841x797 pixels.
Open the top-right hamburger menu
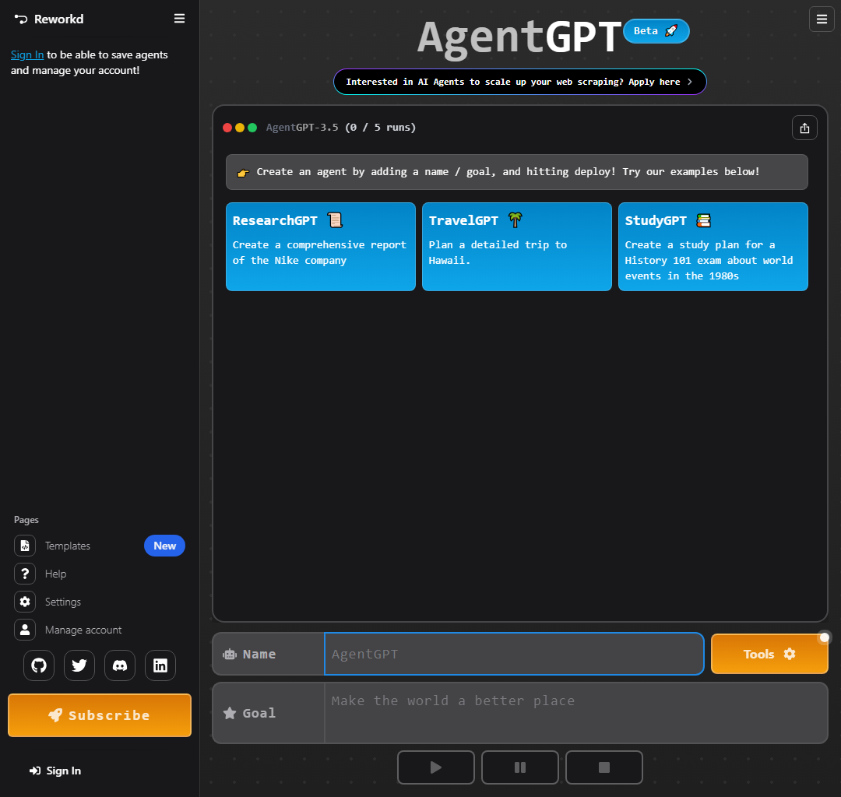pos(822,19)
